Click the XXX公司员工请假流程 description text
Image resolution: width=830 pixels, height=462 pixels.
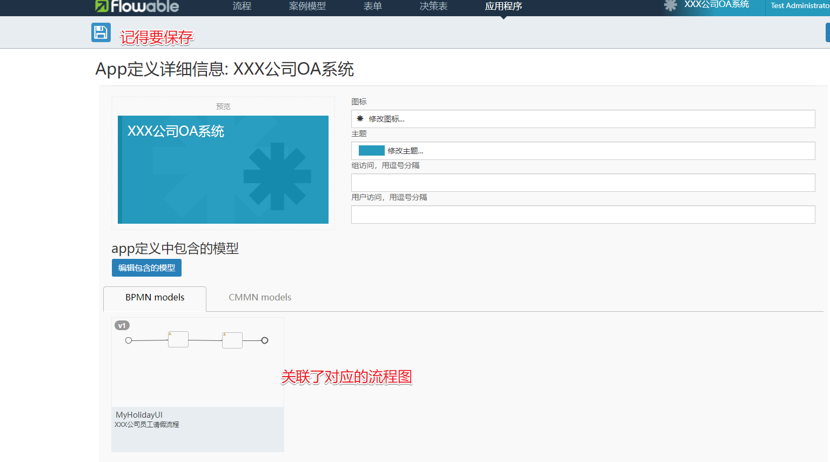[146, 425]
